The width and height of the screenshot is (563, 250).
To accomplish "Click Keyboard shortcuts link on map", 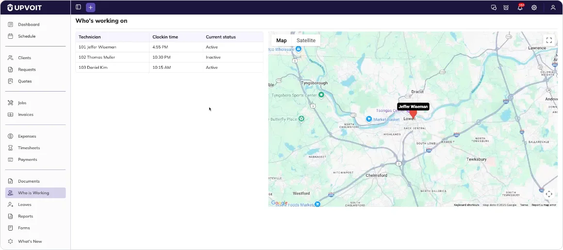I will point(466,205).
